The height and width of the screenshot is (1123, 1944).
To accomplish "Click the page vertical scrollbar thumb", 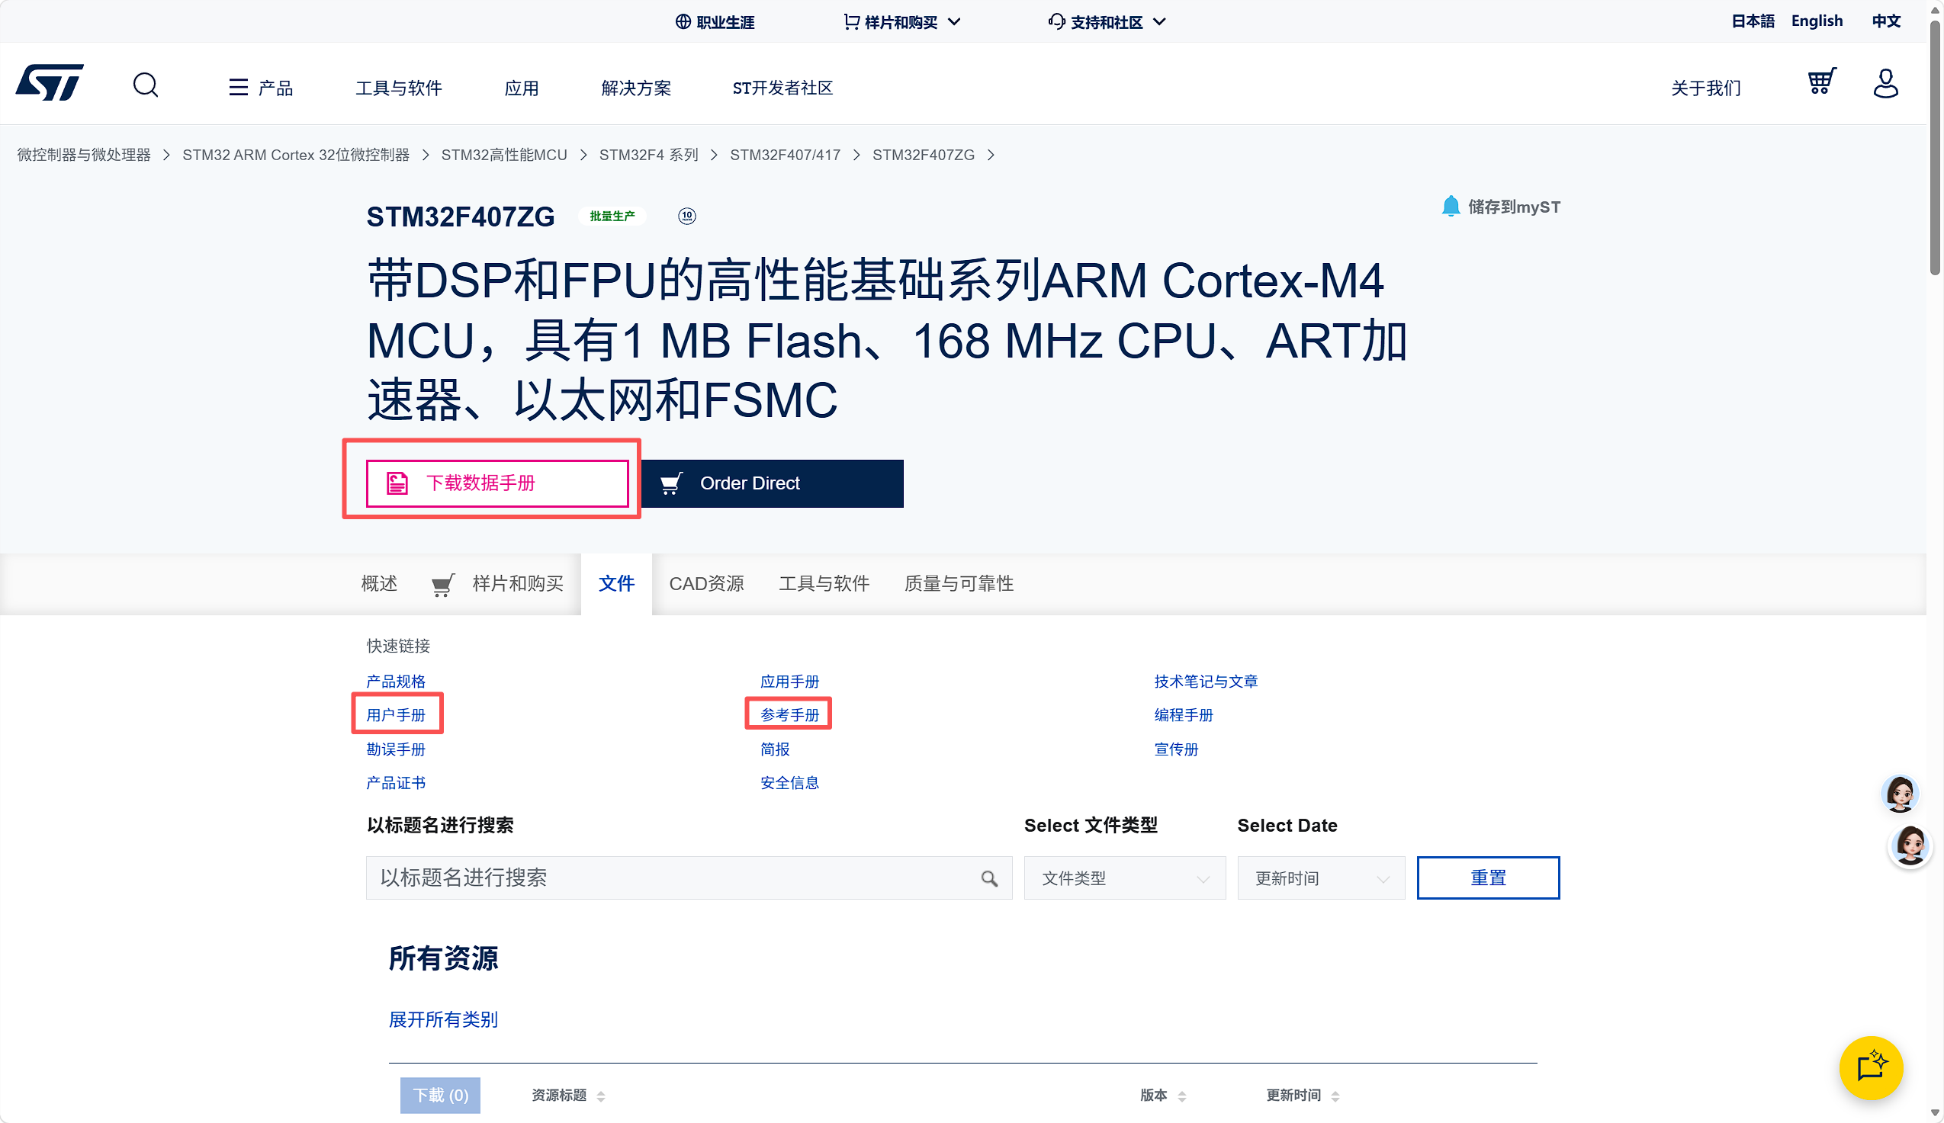I will 1935,146.
